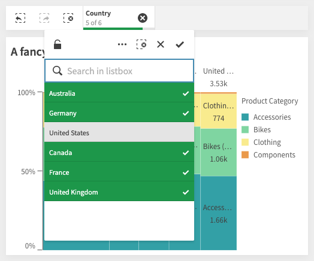
Task: Toggle United Kingdom in the listbox
Action: coord(119,192)
